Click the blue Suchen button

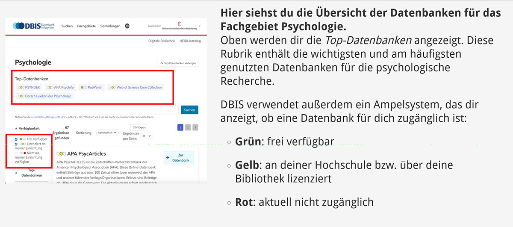pos(189,110)
